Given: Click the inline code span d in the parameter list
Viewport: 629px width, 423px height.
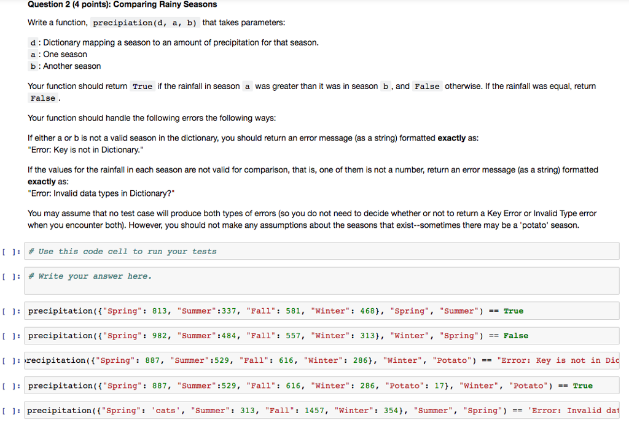Looking at the screenshot, I should tap(32, 42).
